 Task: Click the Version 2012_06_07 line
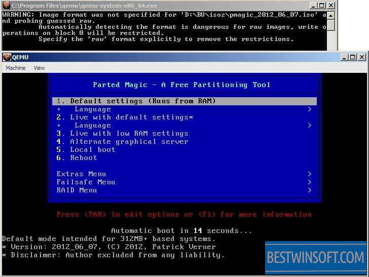(108, 247)
